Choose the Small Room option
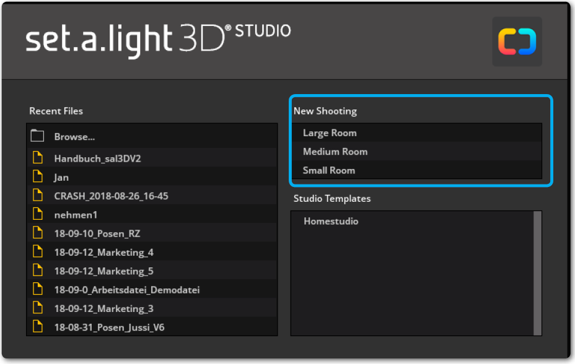Image resolution: width=575 pixels, height=364 pixels. (x=329, y=170)
